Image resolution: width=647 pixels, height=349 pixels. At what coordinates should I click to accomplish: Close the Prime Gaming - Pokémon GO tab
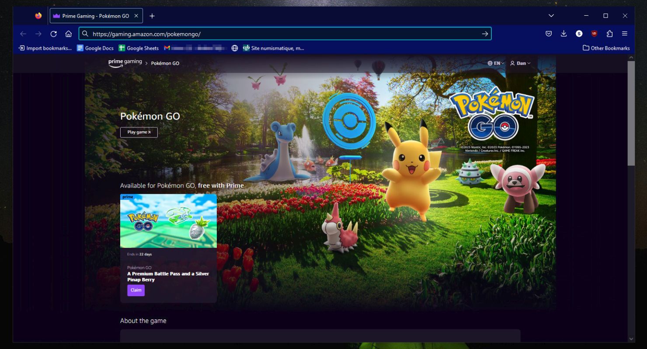(x=136, y=16)
